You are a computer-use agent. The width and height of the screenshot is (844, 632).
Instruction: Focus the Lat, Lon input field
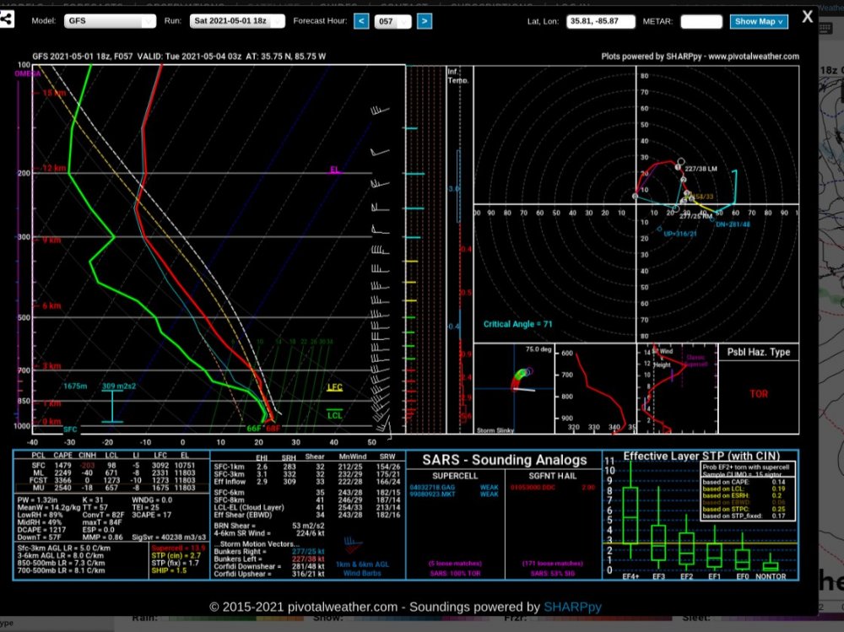pos(600,22)
